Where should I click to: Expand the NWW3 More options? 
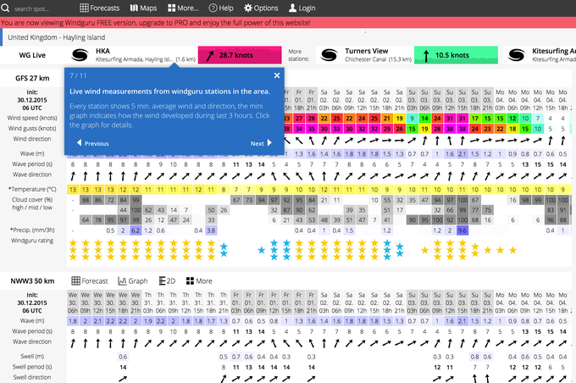click(x=199, y=280)
